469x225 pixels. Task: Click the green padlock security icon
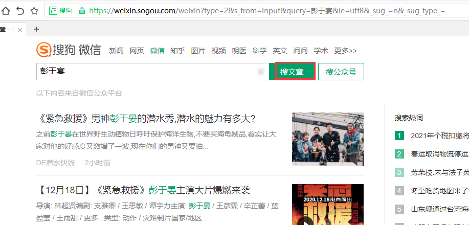[82, 11]
